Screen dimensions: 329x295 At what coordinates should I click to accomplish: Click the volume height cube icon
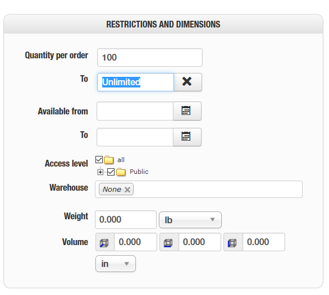[233, 242]
